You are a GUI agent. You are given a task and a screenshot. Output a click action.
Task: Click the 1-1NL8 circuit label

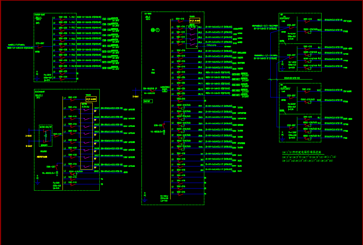72,55
